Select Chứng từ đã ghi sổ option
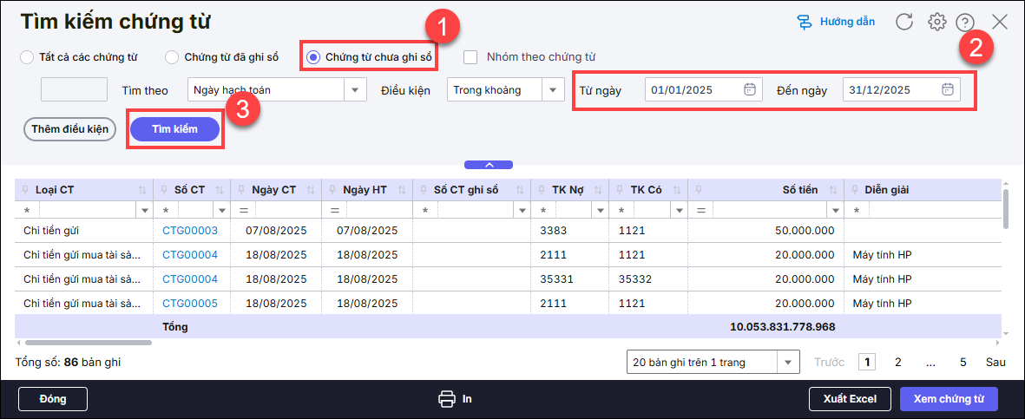Image resolution: width=1025 pixels, height=419 pixels. tap(170, 57)
